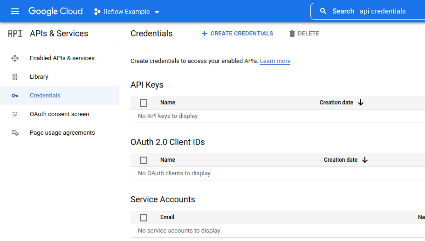Click 'No OAuth clients to display' text
This screenshot has width=425, height=241.
[174, 173]
